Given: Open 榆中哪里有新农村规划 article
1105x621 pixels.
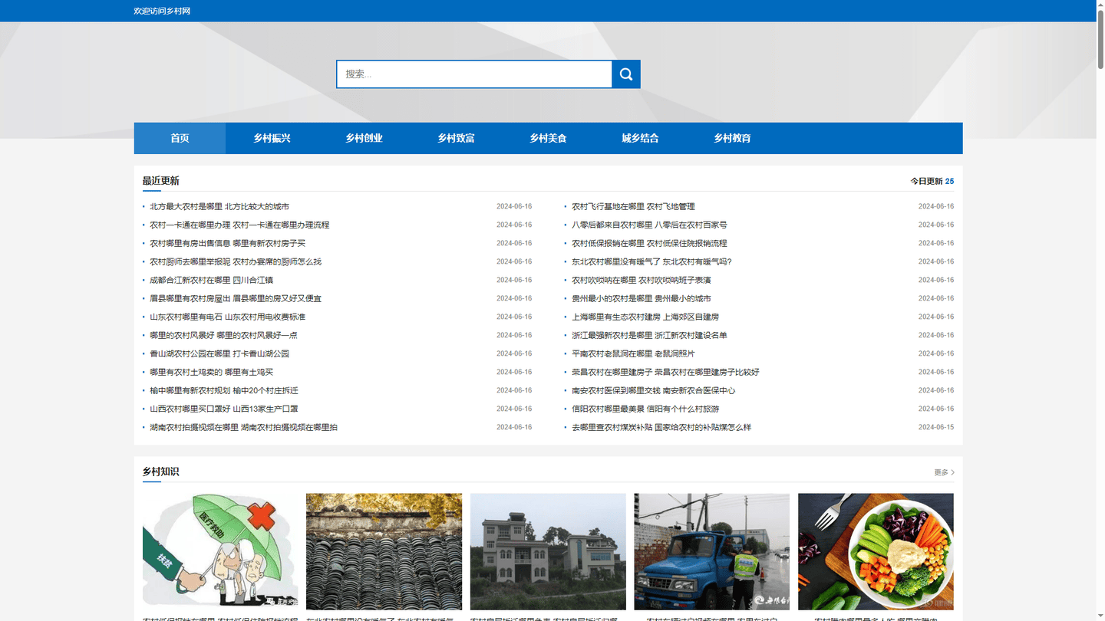Looking at the screenshot, I should (x=224, y=390).
